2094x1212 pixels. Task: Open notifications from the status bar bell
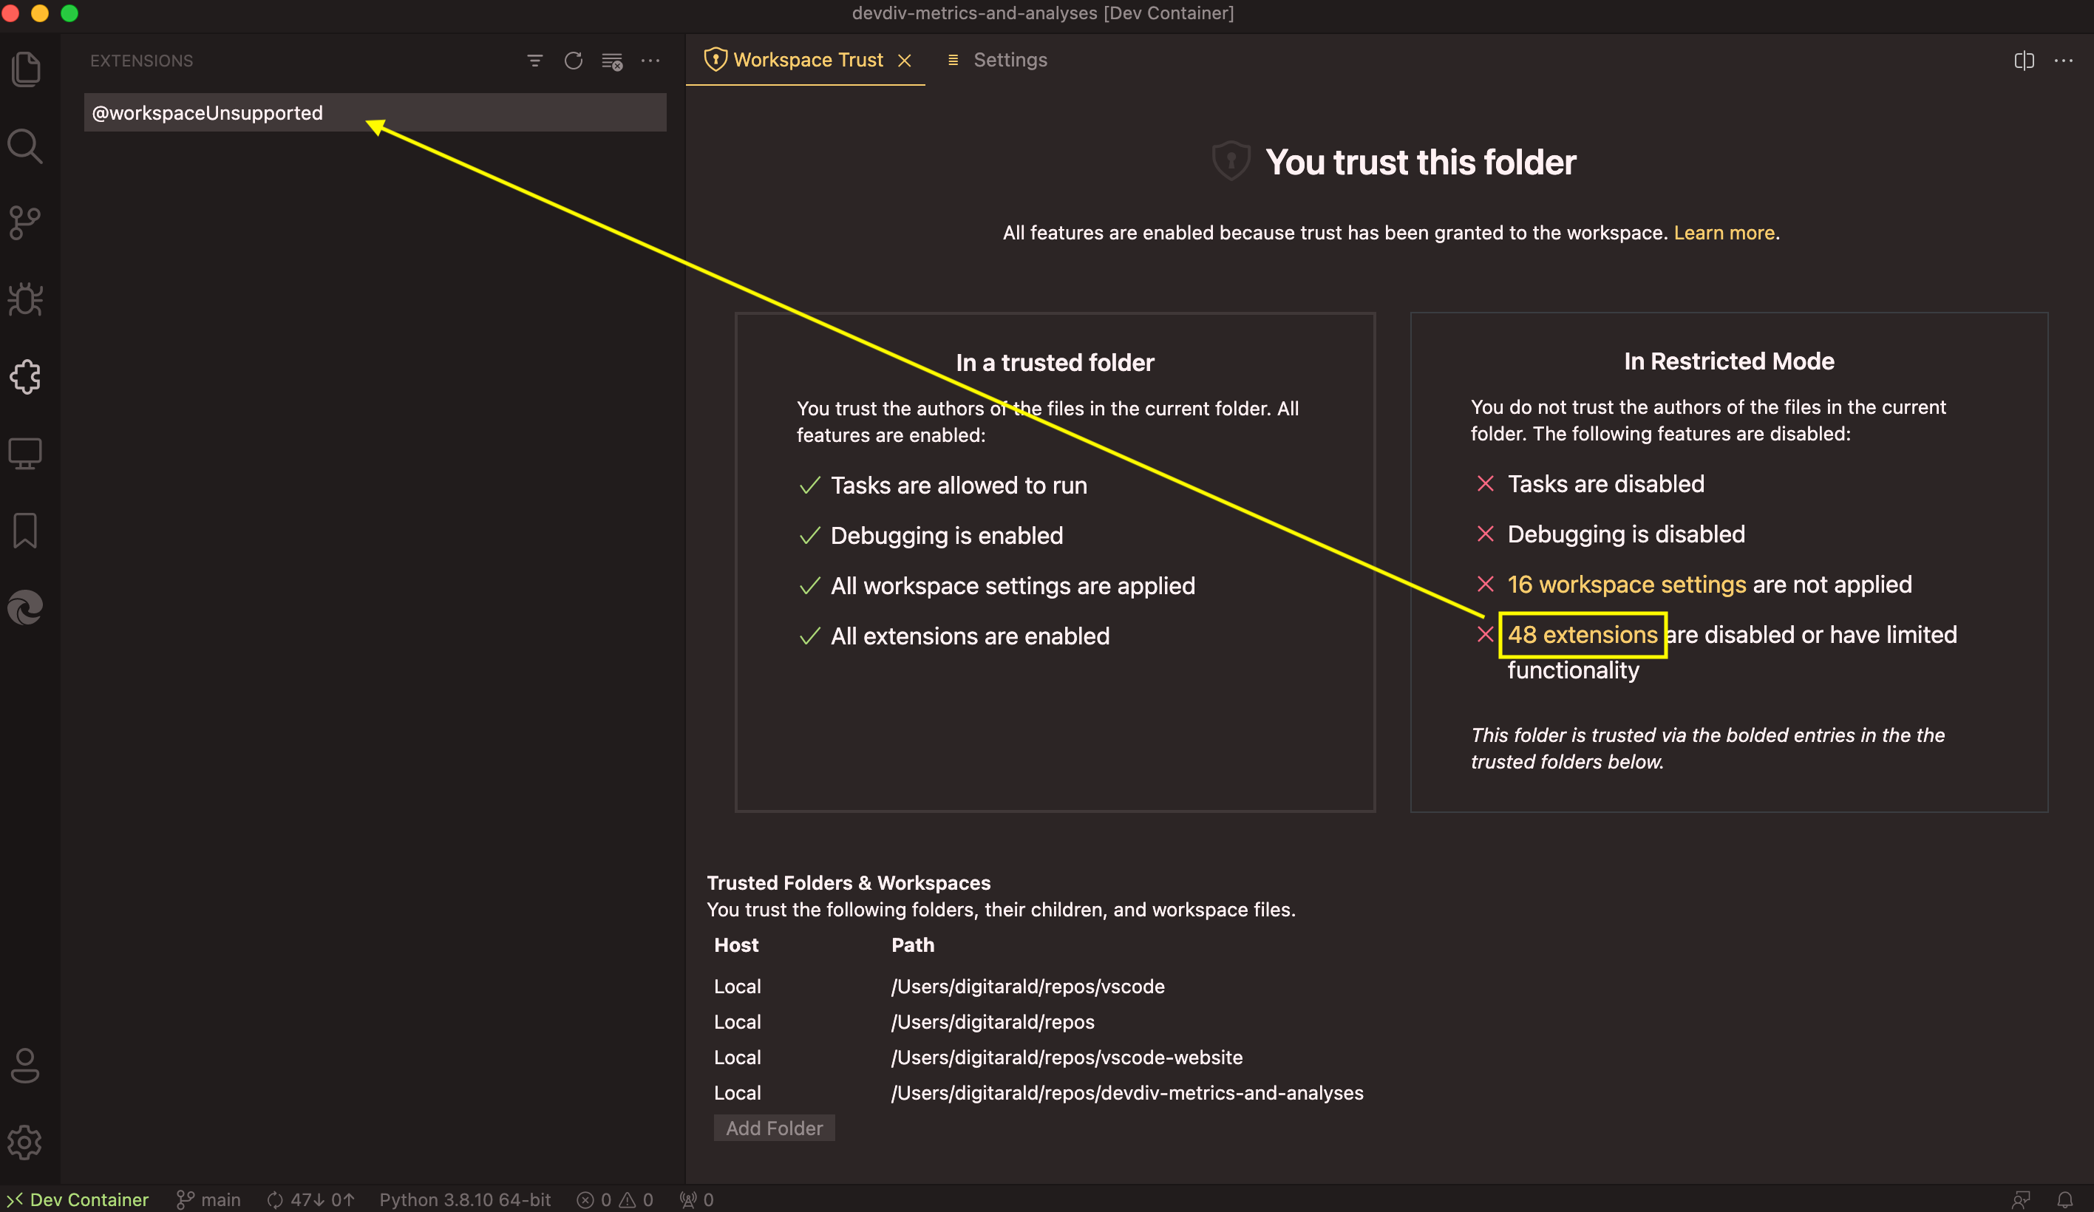pos(2067,1199)
